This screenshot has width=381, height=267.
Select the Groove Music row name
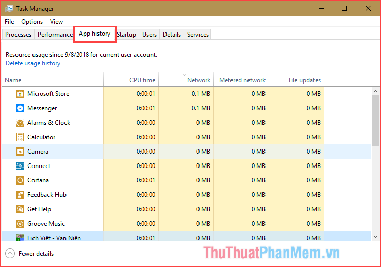pos(46,224)
